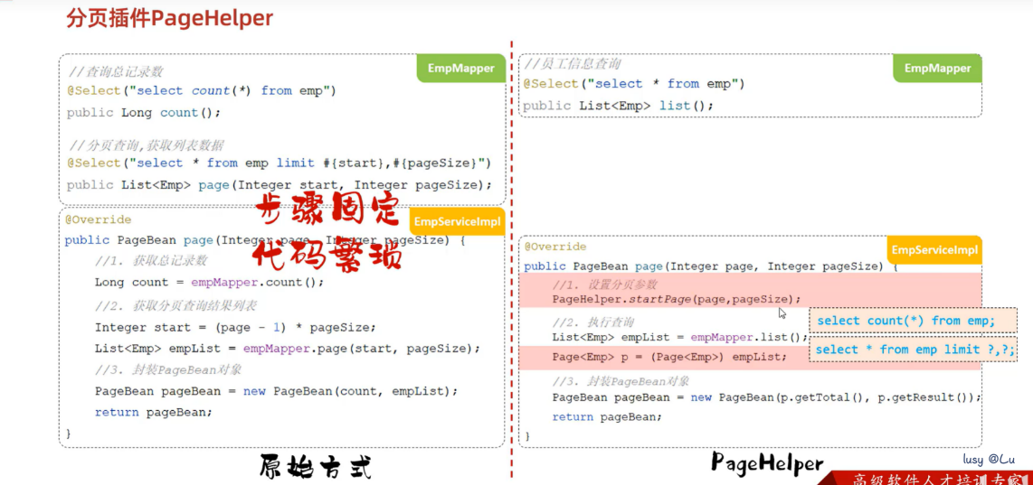
Task: Click the line "Long count = empMapper.count();"
Action: tap(210, 283)
